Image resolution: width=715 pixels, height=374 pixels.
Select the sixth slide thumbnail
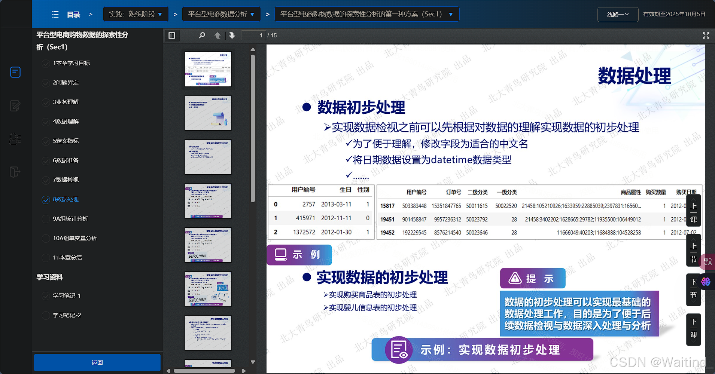click(208, 289)
